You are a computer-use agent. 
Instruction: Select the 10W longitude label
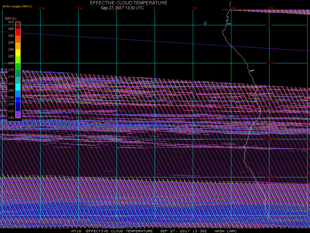[x=79, y=8]
